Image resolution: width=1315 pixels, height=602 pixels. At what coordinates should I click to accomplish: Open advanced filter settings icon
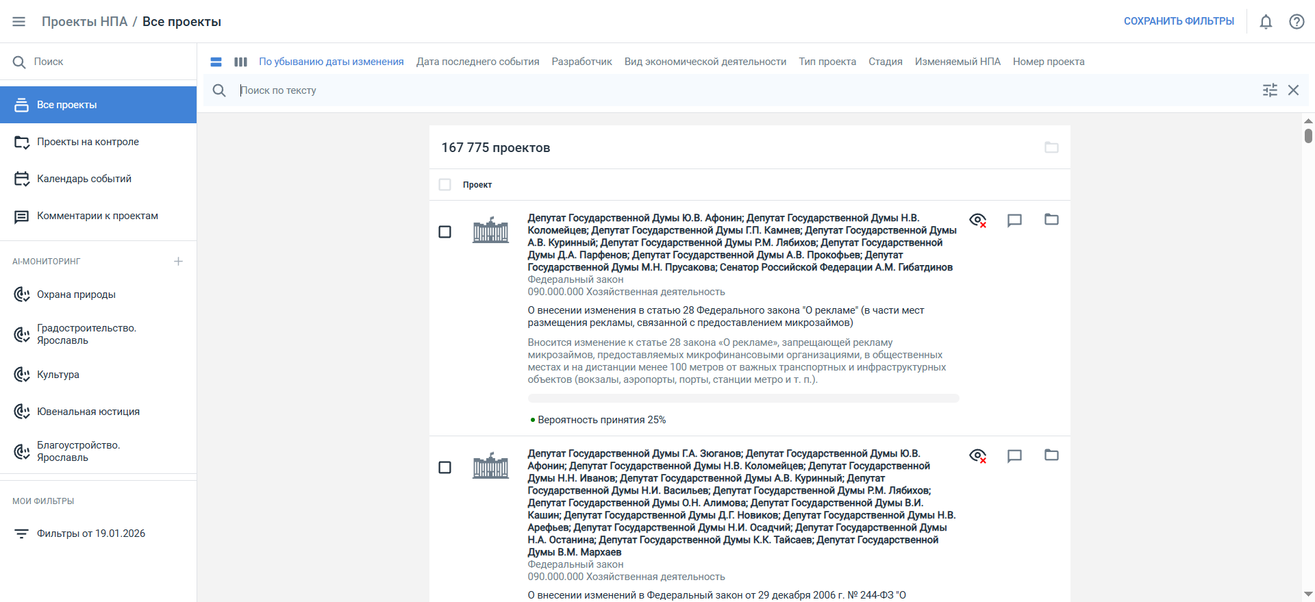click(1270, 90)
